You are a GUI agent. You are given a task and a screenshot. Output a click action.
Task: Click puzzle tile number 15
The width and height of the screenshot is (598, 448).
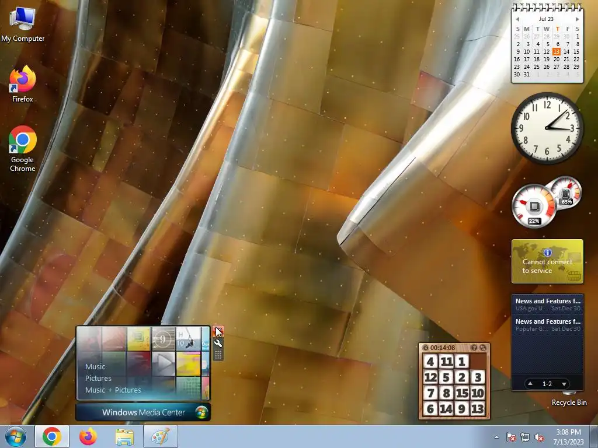[462, 393]
